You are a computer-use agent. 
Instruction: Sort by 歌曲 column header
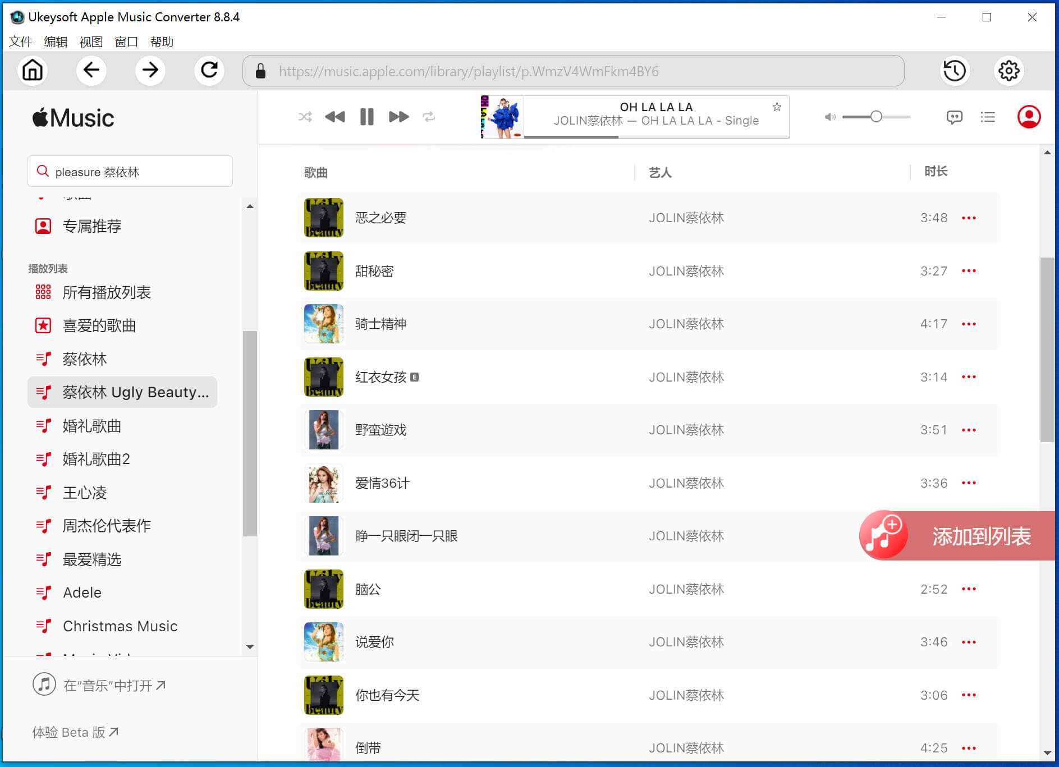(x=315, y=172)
